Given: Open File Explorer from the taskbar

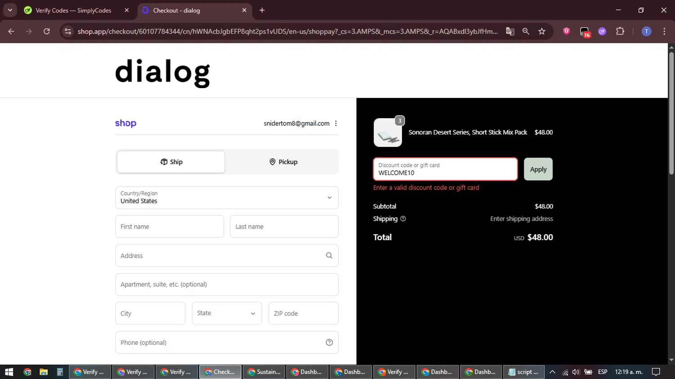Looking at the screenshot, I should click(44, 372).
